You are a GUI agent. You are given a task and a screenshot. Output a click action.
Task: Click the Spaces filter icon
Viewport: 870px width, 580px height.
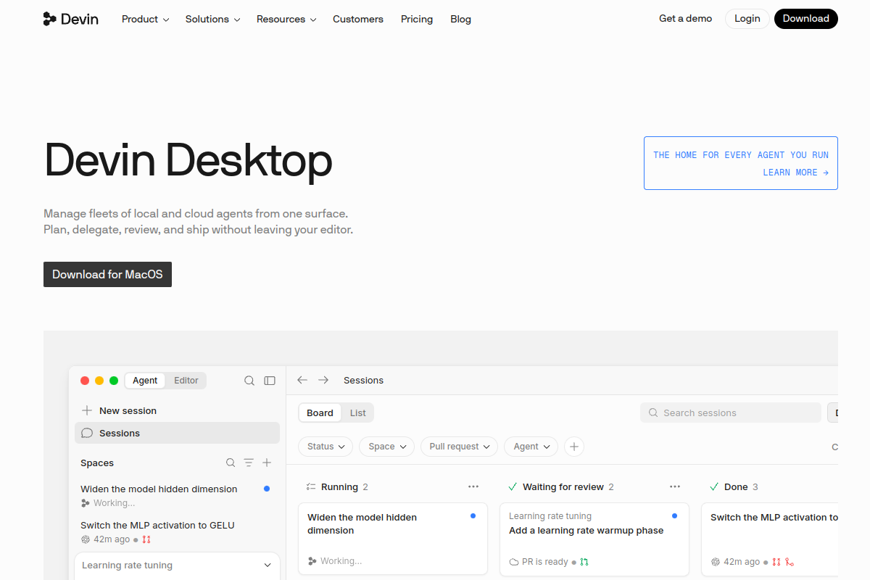pos(249,463)
